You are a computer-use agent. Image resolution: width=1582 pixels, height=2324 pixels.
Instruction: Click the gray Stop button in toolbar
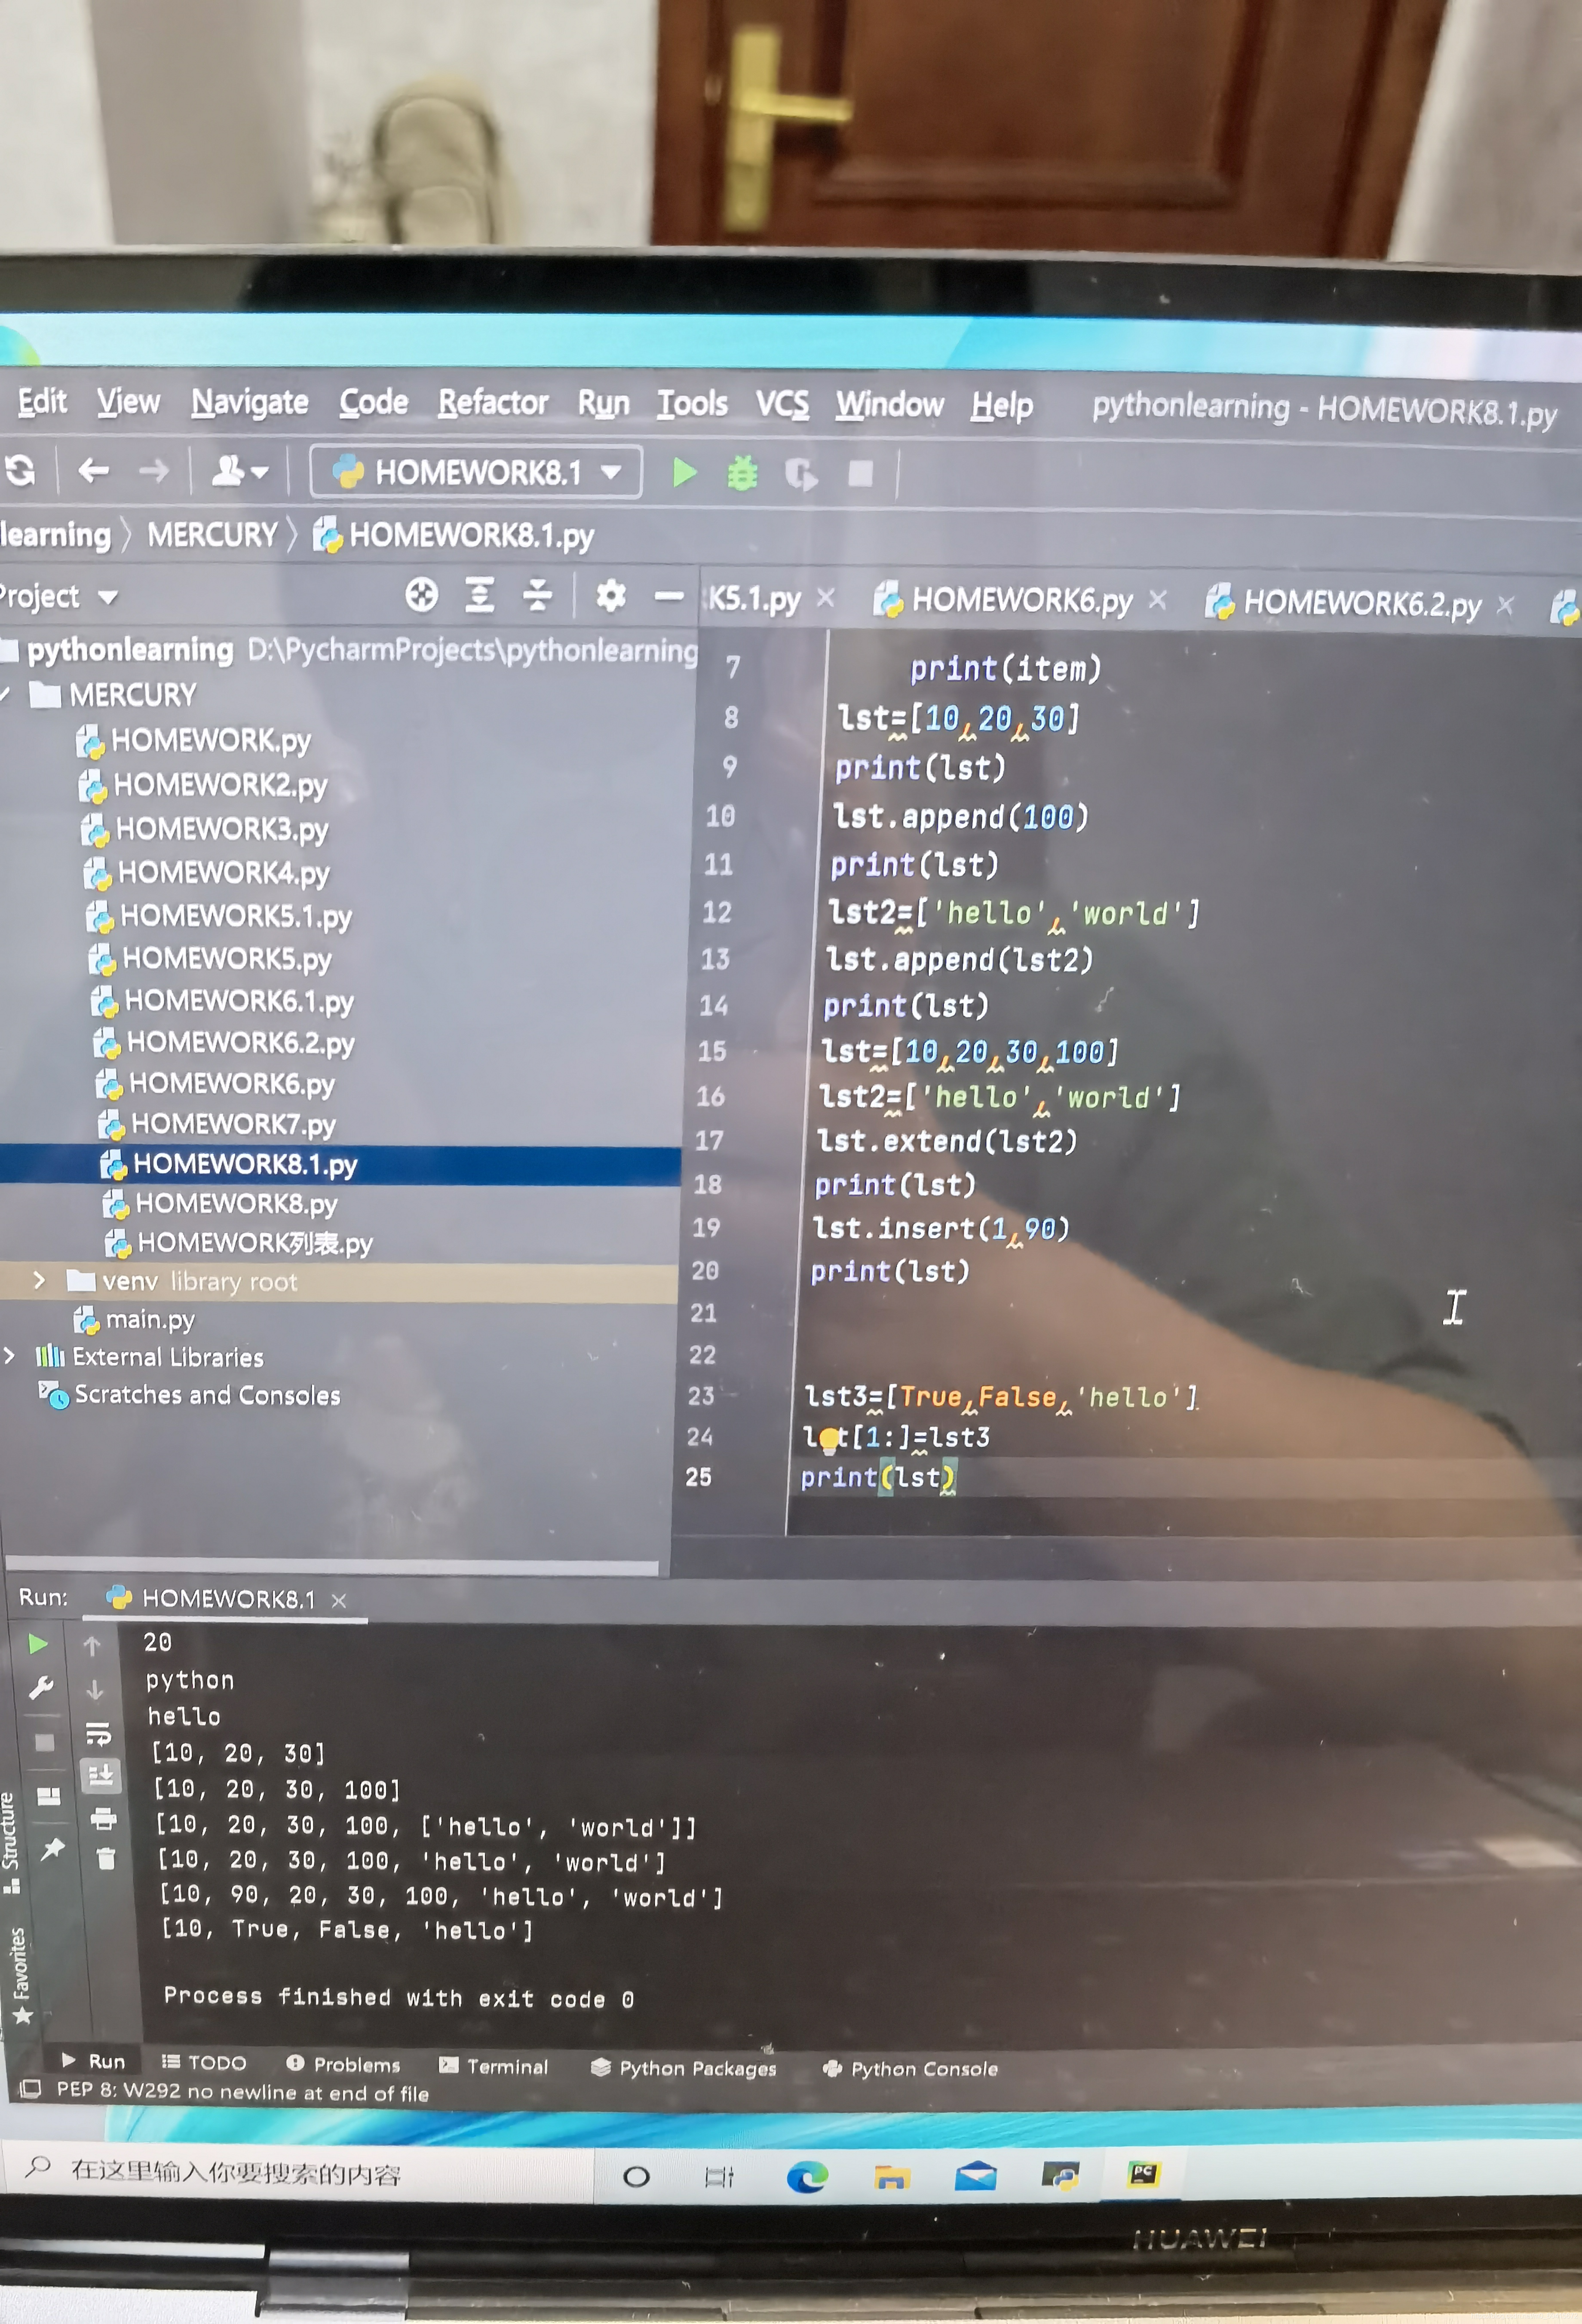861,473
